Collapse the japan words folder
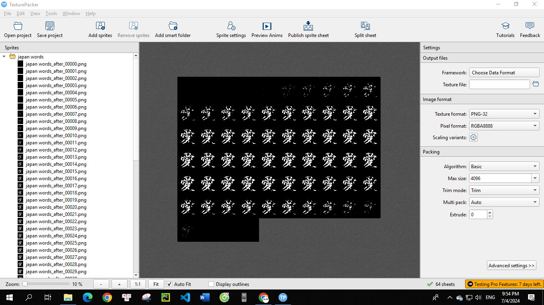The height and width of the screenshot is (305, 544). coord(4,56)
